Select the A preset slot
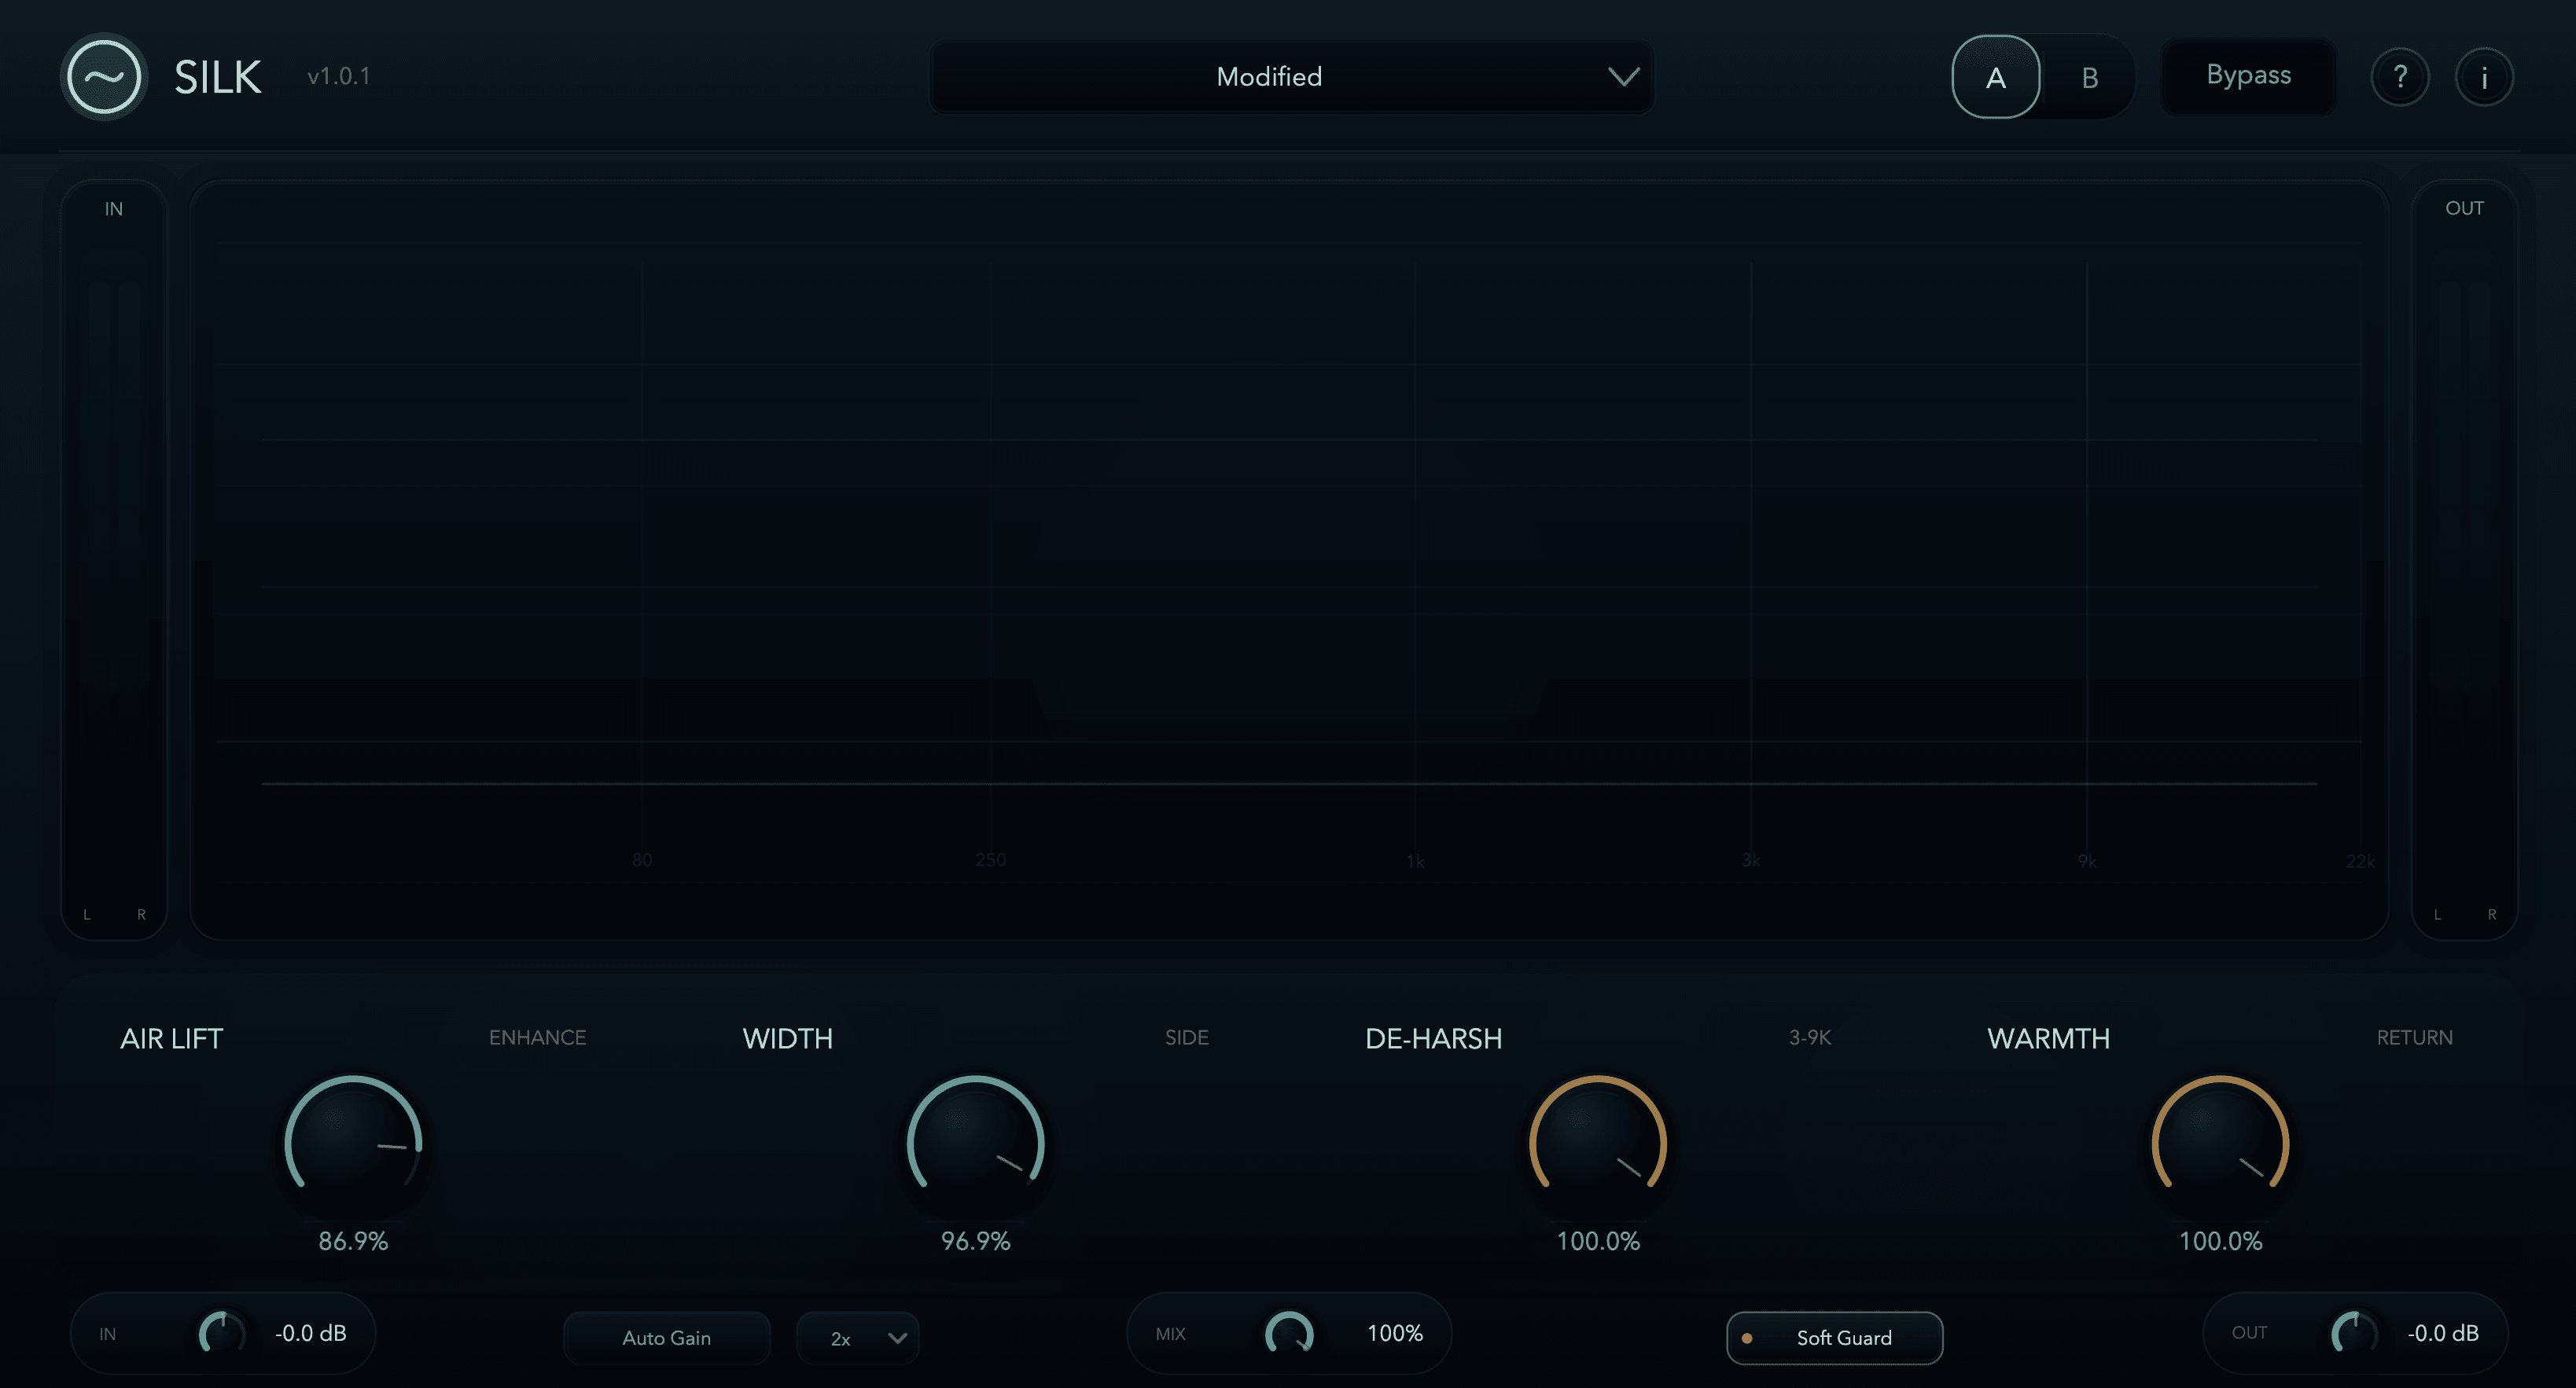 [1996, 77]
